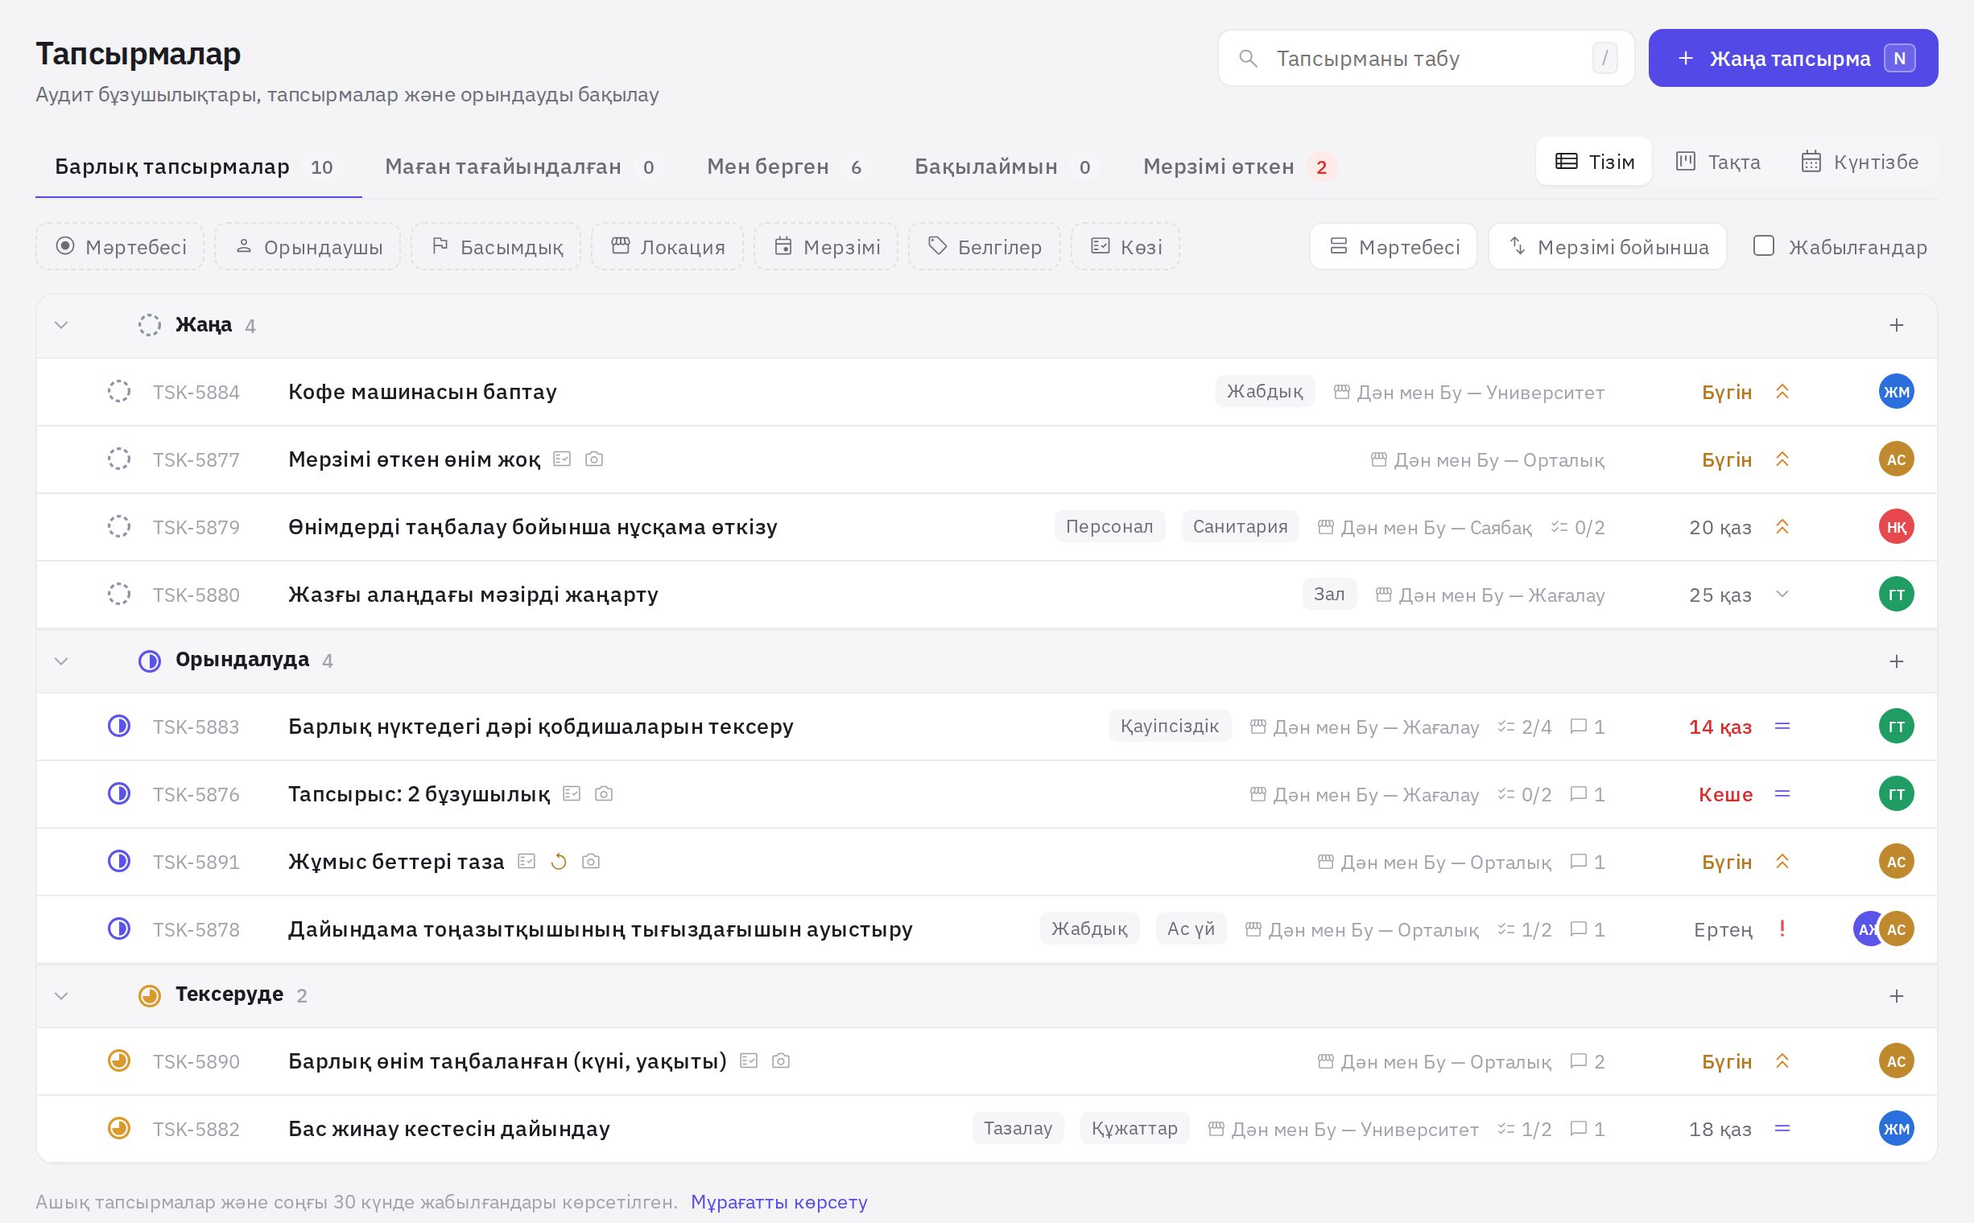The width and height of the screenshot is (1974, 1223).
Task: Collapse the Орындалуда group
Action: pyautogui.click(x=60, y=661)
